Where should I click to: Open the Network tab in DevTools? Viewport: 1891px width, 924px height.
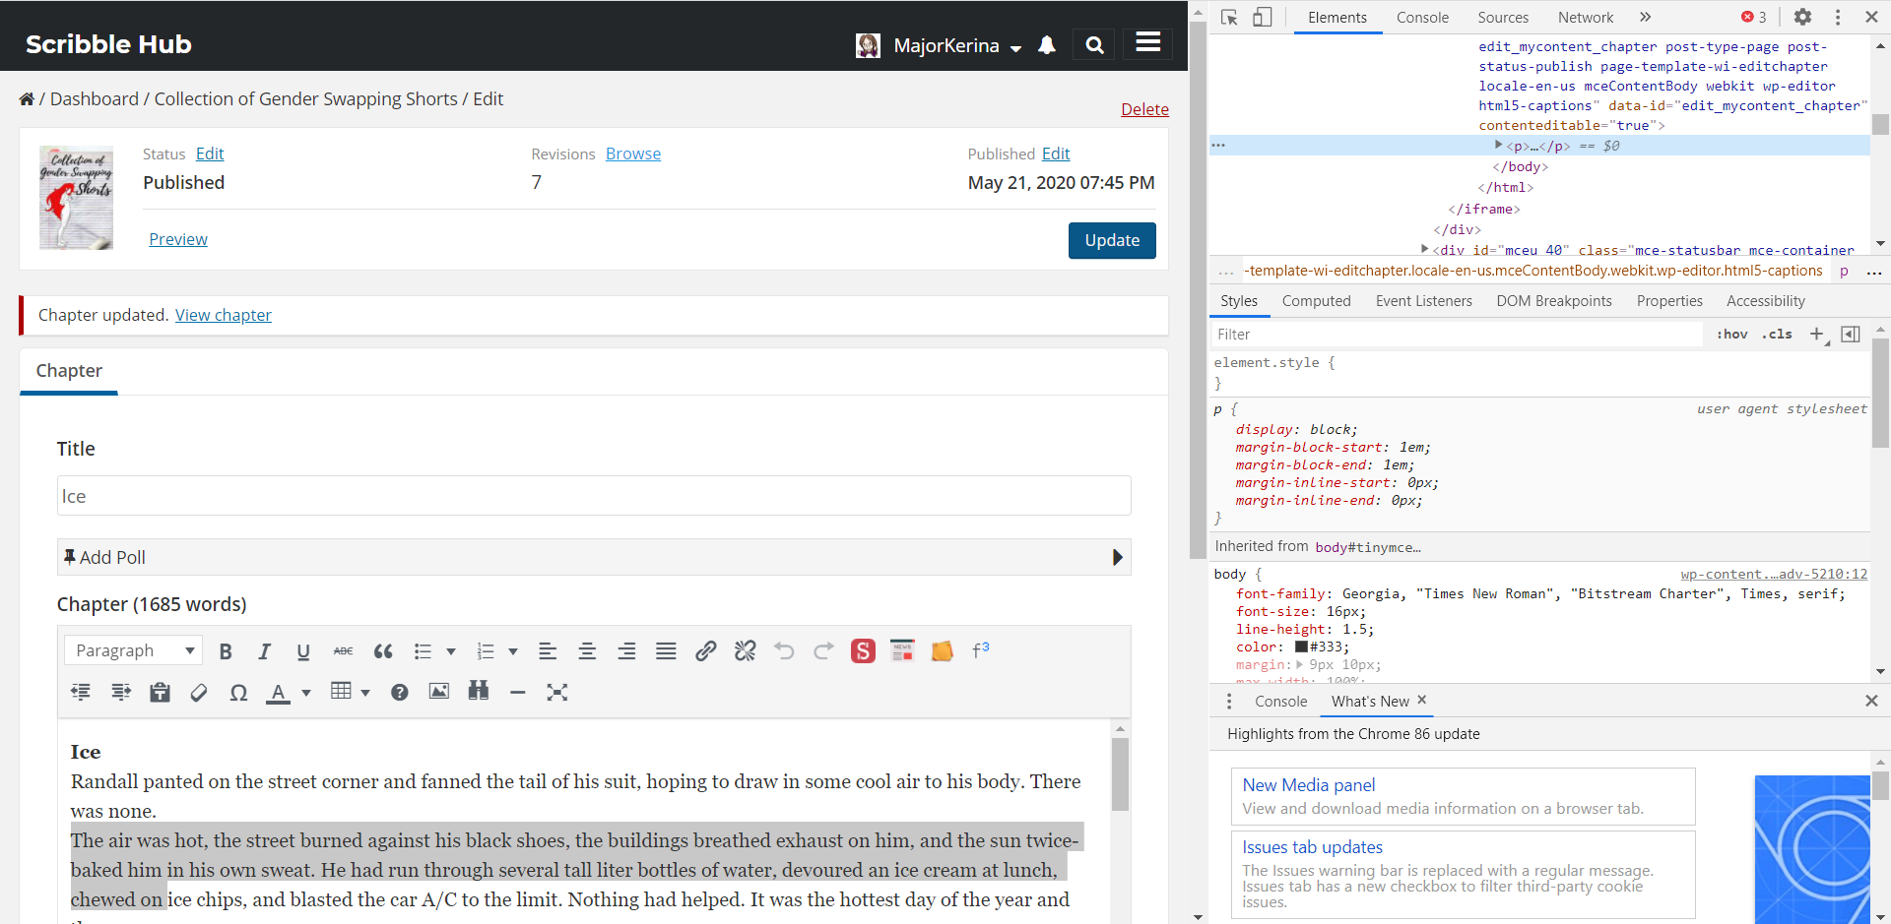1585,18
